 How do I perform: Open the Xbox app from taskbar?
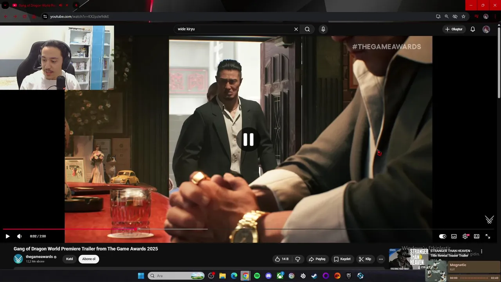280,276
